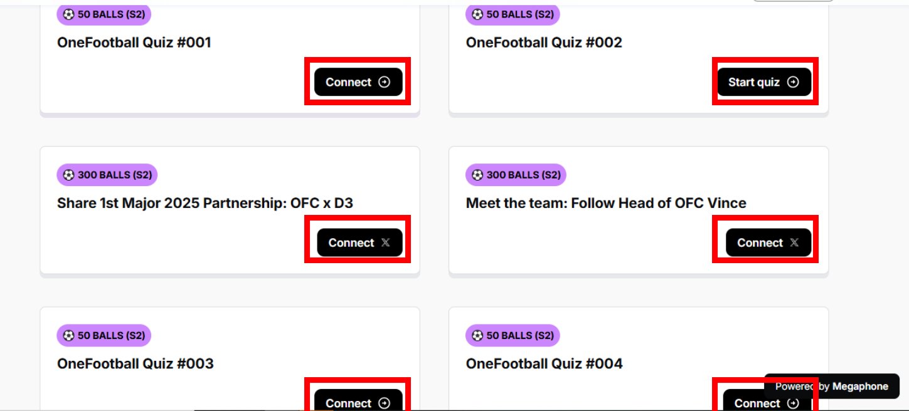909x411 pixels.
Task: Click Meet the team Follow Vince title
Action: pyautogui.click(x=606, y=203)
